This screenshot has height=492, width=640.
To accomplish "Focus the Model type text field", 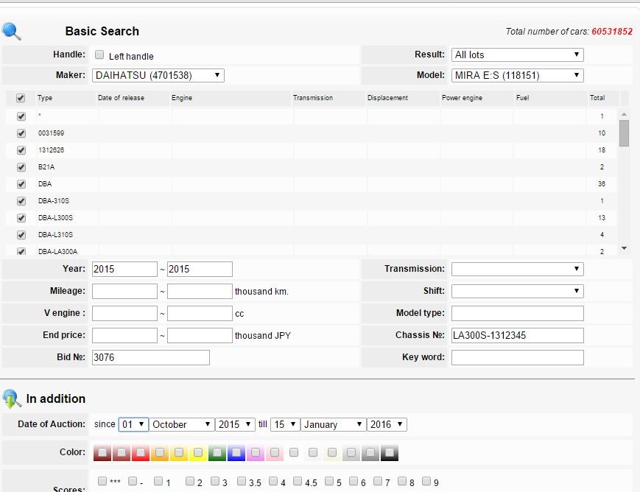I will pyautogui.click(x=517, y=314).
